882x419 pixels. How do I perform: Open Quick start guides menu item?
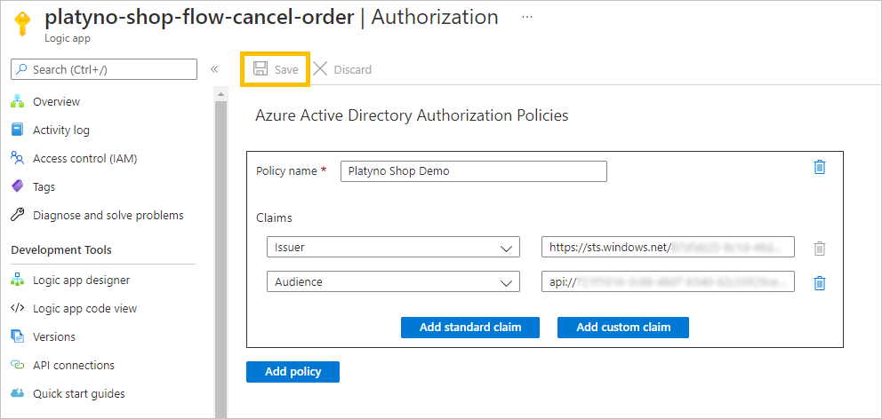79,394
